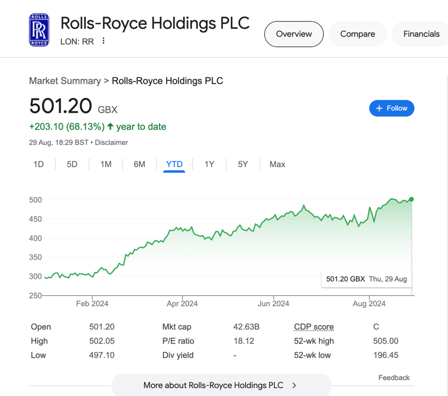
Task: Select the 1M chart range
Action: point(106,164)
